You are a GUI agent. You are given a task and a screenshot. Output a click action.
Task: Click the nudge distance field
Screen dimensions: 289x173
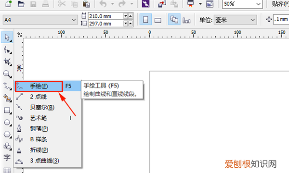[281, 19]
